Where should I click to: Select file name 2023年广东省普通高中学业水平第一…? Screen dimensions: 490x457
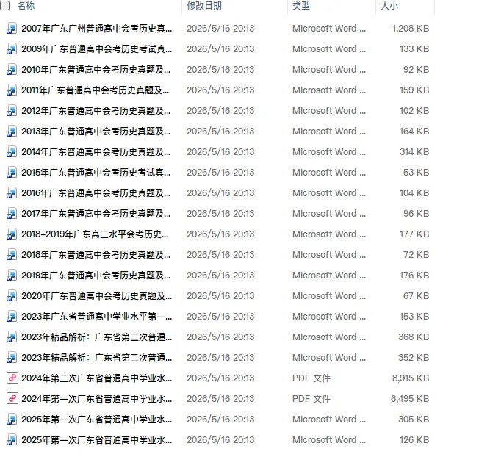tap(96, 317)
